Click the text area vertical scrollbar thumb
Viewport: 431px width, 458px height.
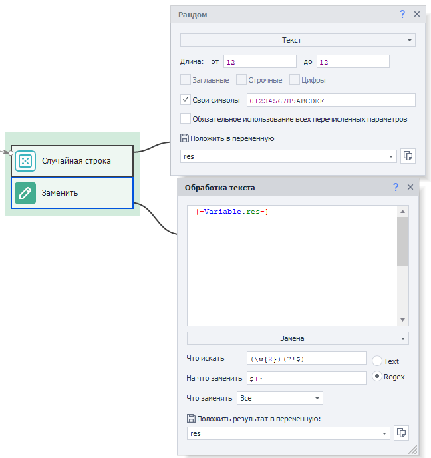[x=402, y=241]
